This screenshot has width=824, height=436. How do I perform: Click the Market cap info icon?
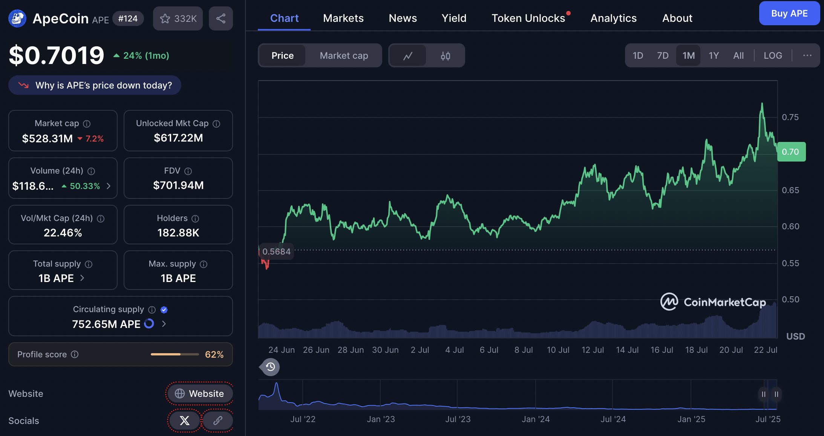click(87, 123)
